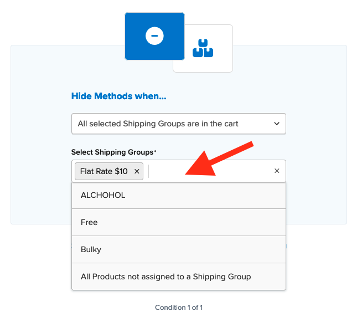Click the 'Hide Methods when...' heading
Viewport: 357px width, 332px height.
118,96
